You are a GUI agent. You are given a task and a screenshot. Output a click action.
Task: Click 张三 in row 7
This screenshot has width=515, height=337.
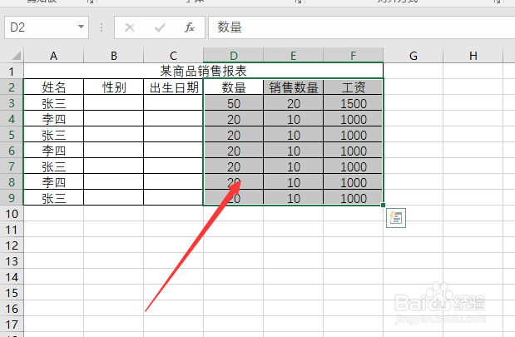click(x=53, y=166)
